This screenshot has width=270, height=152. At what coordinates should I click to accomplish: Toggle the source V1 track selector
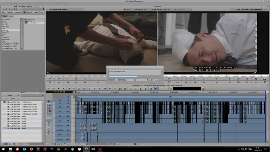pyautogui.click(x=60, y=103)
